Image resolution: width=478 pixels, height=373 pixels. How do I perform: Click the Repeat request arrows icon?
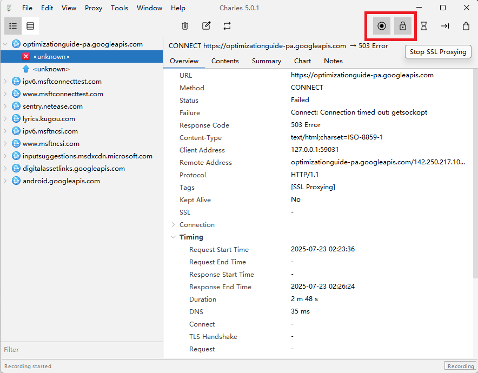point(227,26)
